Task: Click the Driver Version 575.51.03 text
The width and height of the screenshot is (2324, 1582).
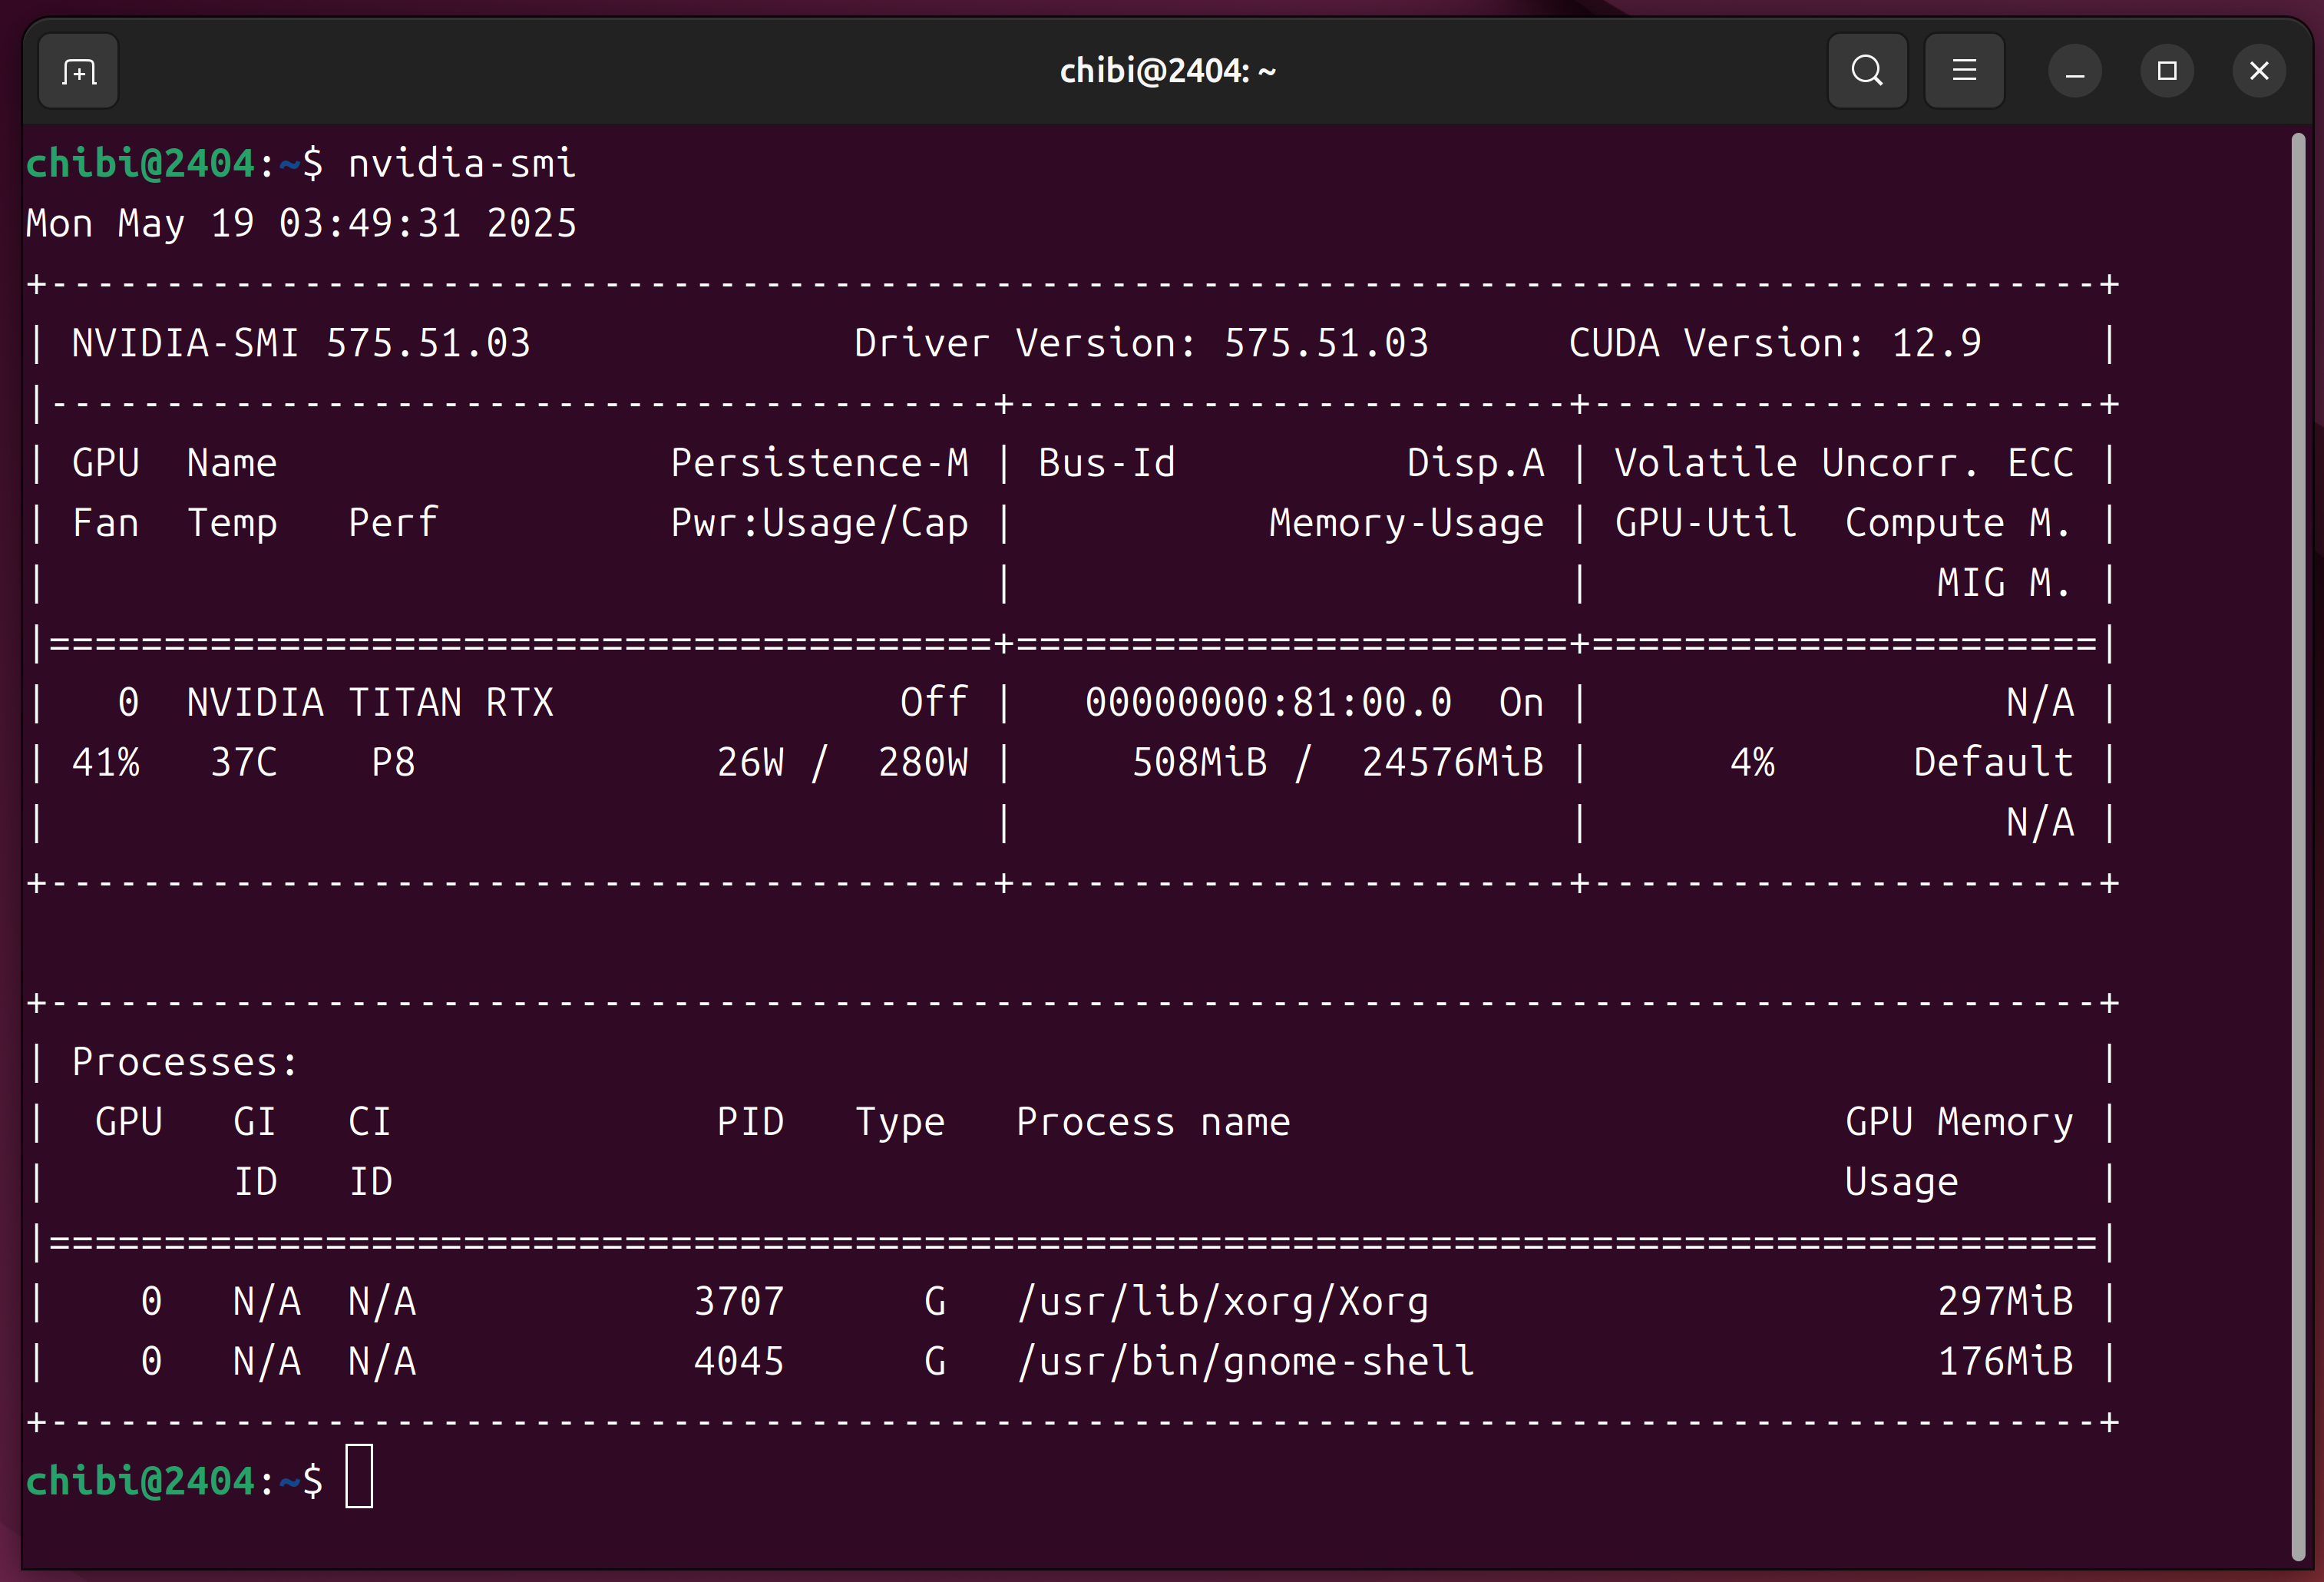Action: tap(1141, 343)
